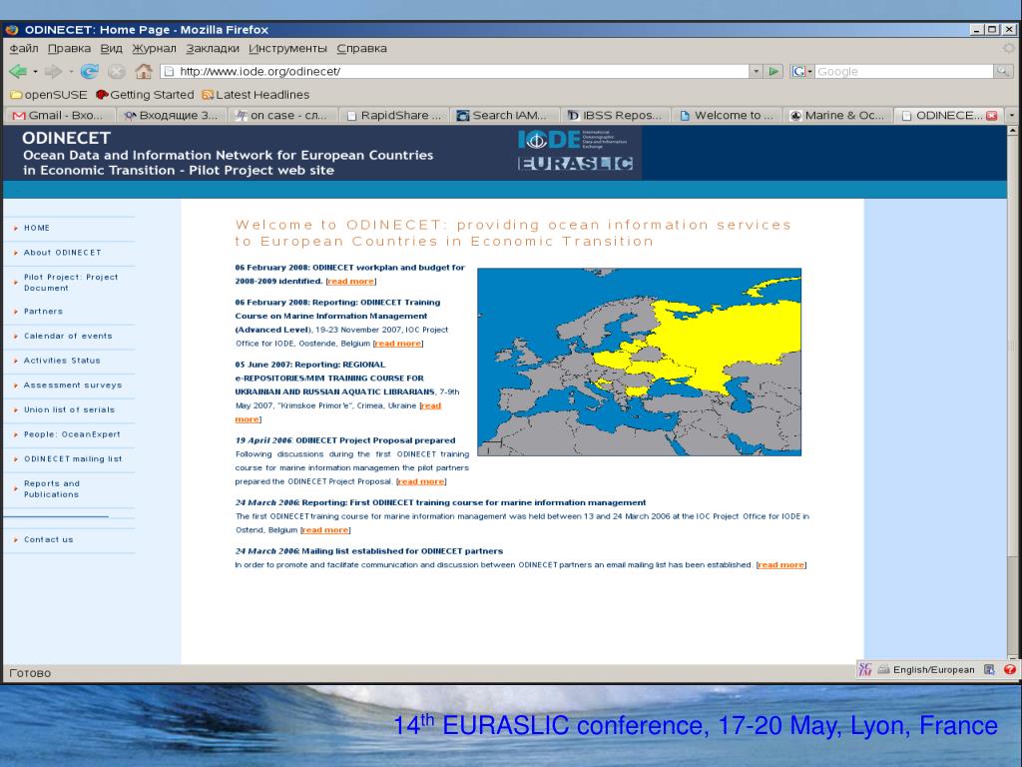Click the red help icon in status bar

(1010, 669)
